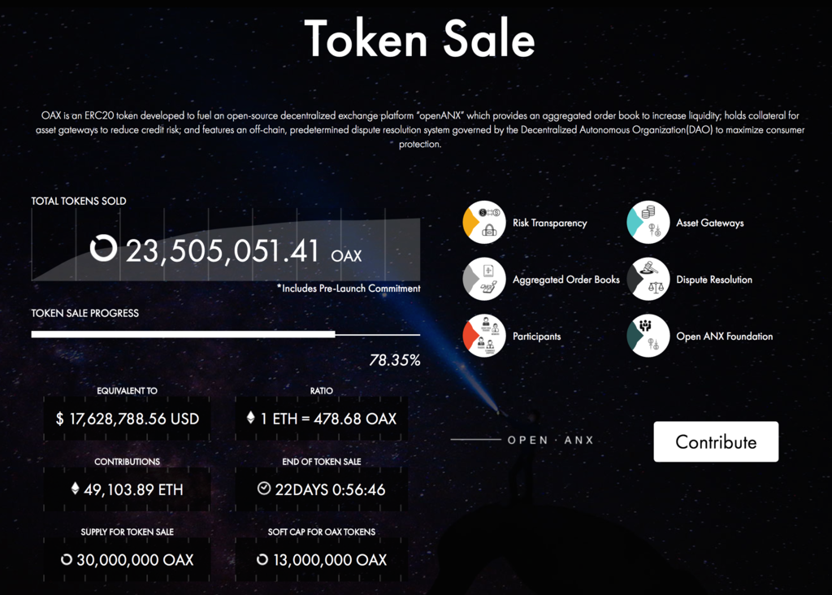Click the OPEN · ANX logo text

(x=551, y=441)
